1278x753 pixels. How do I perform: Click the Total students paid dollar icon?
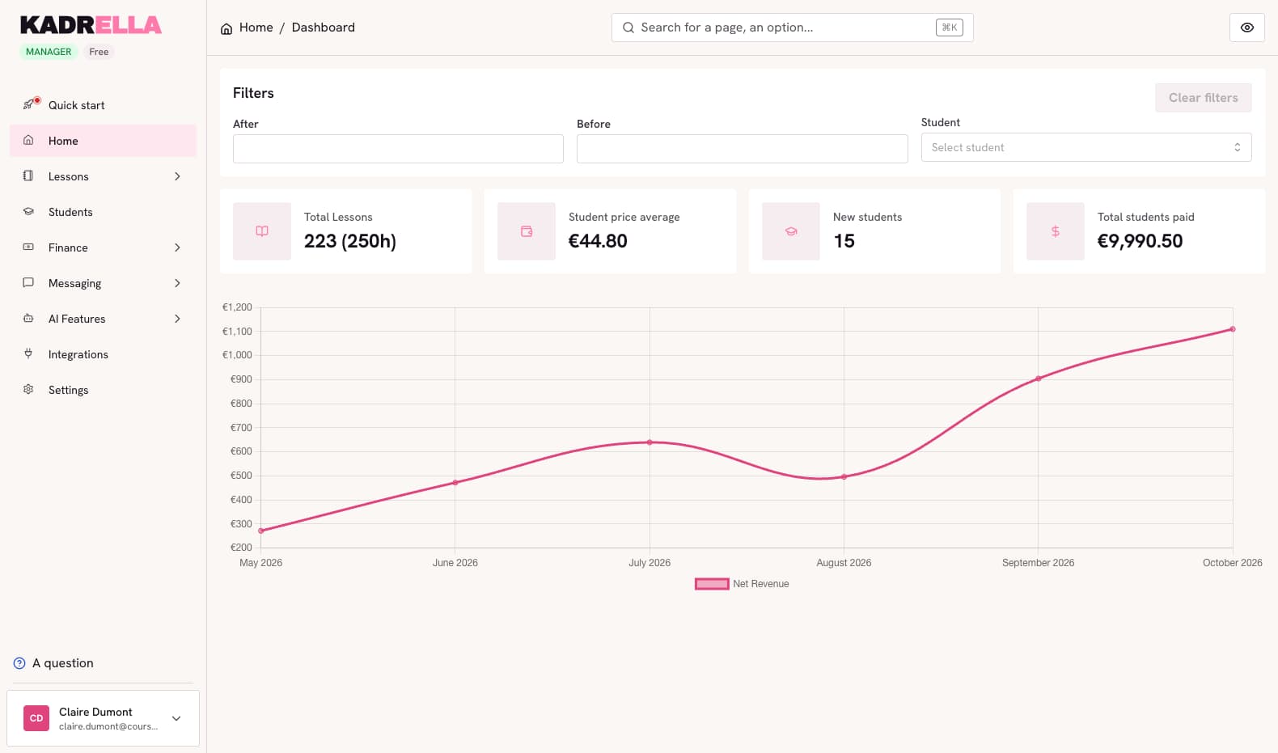click(x=1056, y=231)
